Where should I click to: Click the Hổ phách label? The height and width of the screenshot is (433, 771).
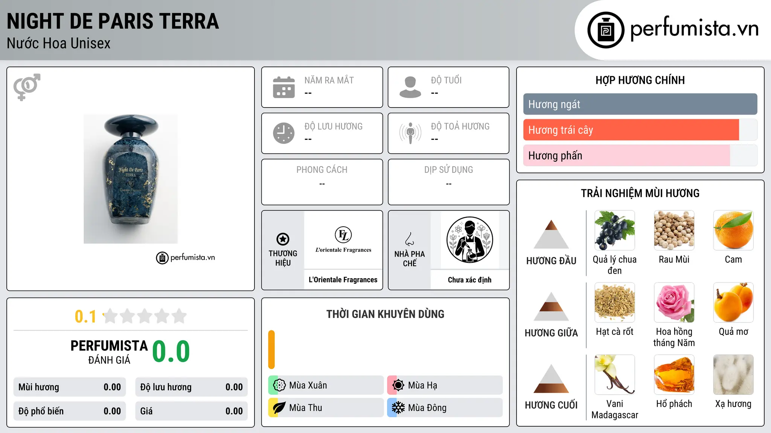(674, 404)
